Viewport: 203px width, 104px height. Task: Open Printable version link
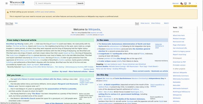pyautogui.click(x=179, y=65)
